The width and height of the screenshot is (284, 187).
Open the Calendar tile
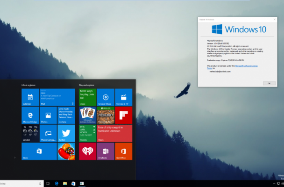[x=30, y=97]
